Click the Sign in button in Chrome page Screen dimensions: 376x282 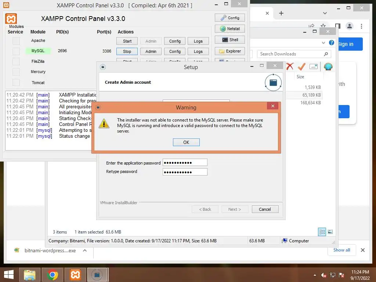(350, 44)
